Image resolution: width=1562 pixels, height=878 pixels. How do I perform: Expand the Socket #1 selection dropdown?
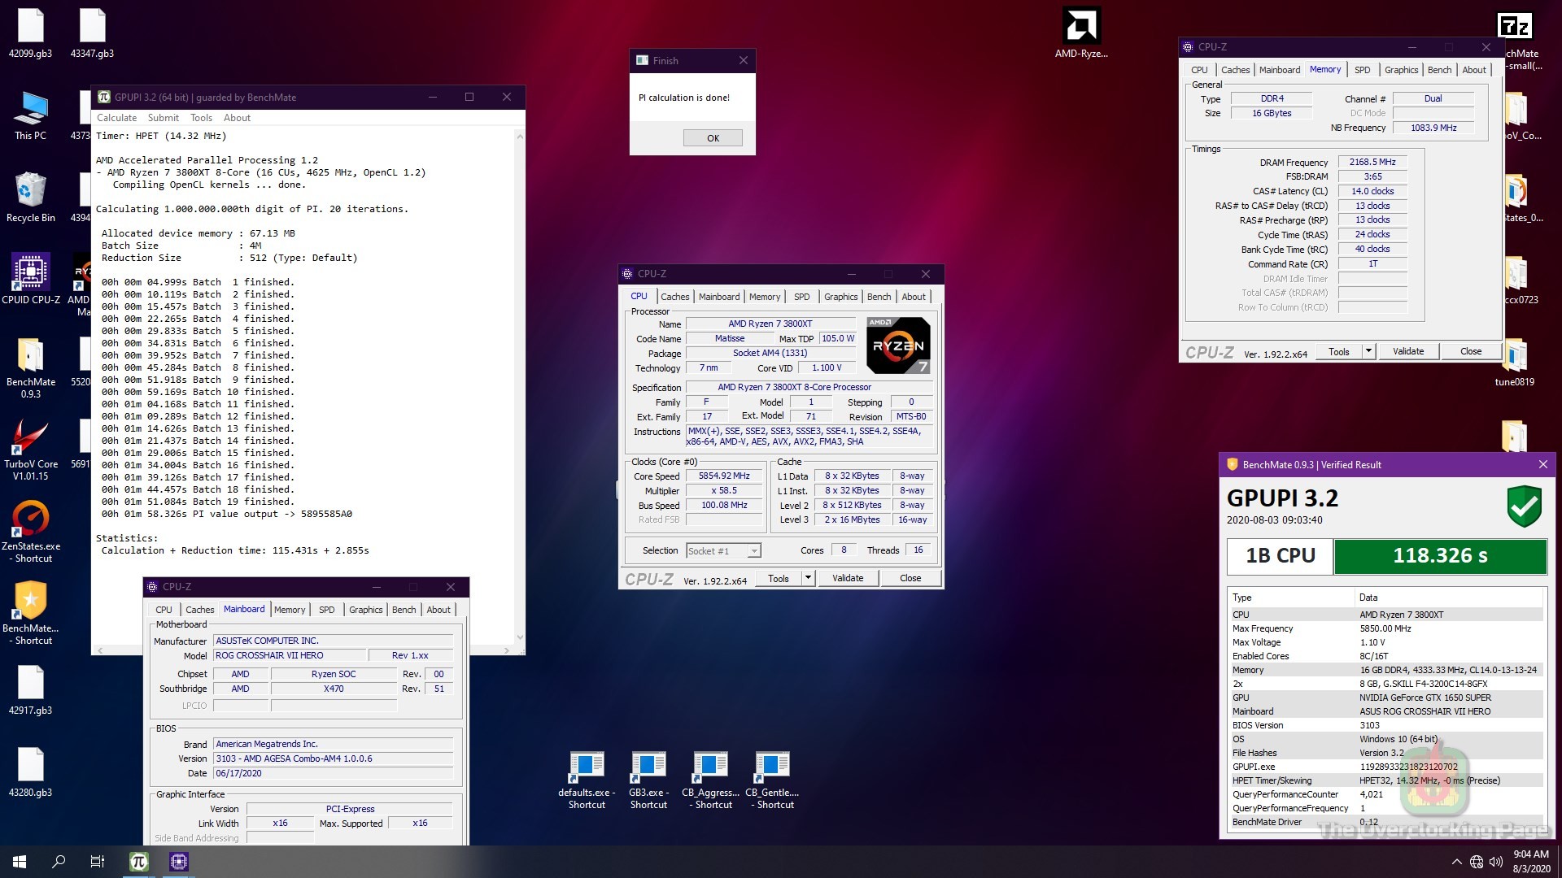754,551
